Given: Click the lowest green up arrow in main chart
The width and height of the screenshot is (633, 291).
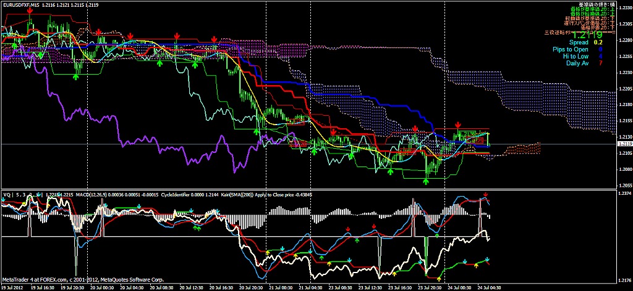Looking at the screenshot, I should point(427,181).
